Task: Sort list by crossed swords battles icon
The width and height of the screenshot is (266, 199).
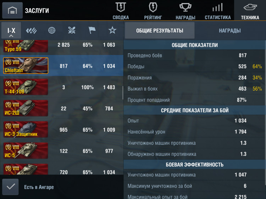Action: (72, 30)
